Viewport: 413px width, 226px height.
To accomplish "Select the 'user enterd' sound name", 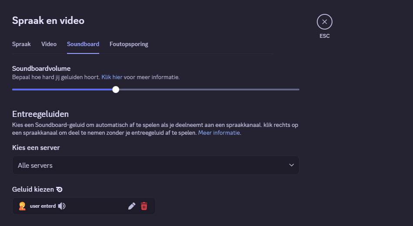I will (x=43, y=206).
